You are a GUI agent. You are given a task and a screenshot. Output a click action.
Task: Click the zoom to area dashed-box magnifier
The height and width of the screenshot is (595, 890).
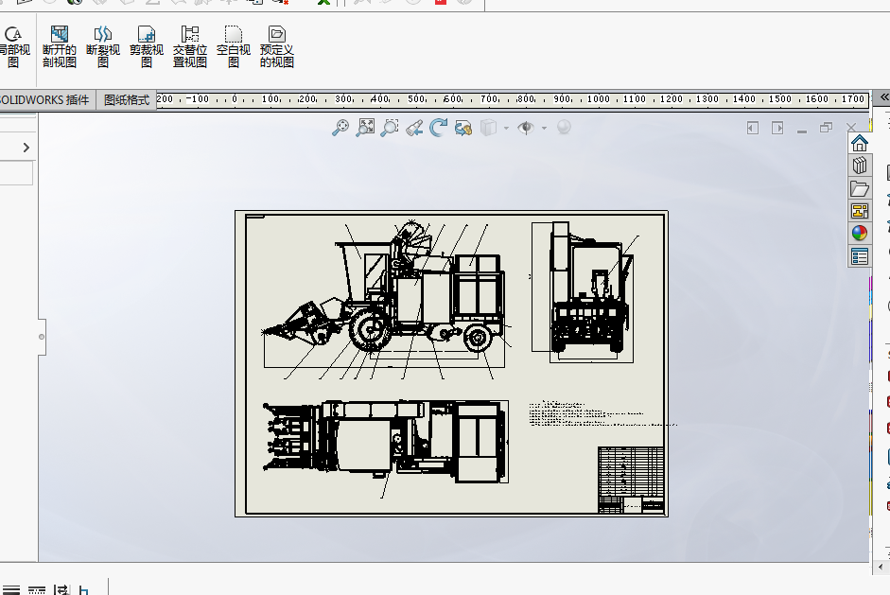coord(390,128)
